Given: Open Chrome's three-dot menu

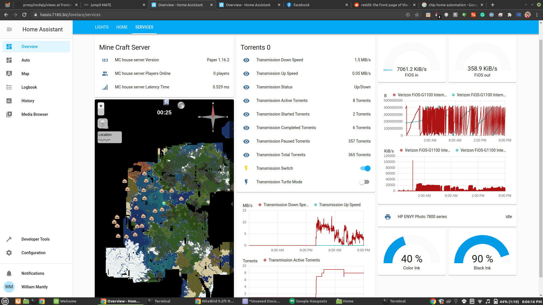Looking at the screenshot, I should pyautogui.click(x=537, y=15).
